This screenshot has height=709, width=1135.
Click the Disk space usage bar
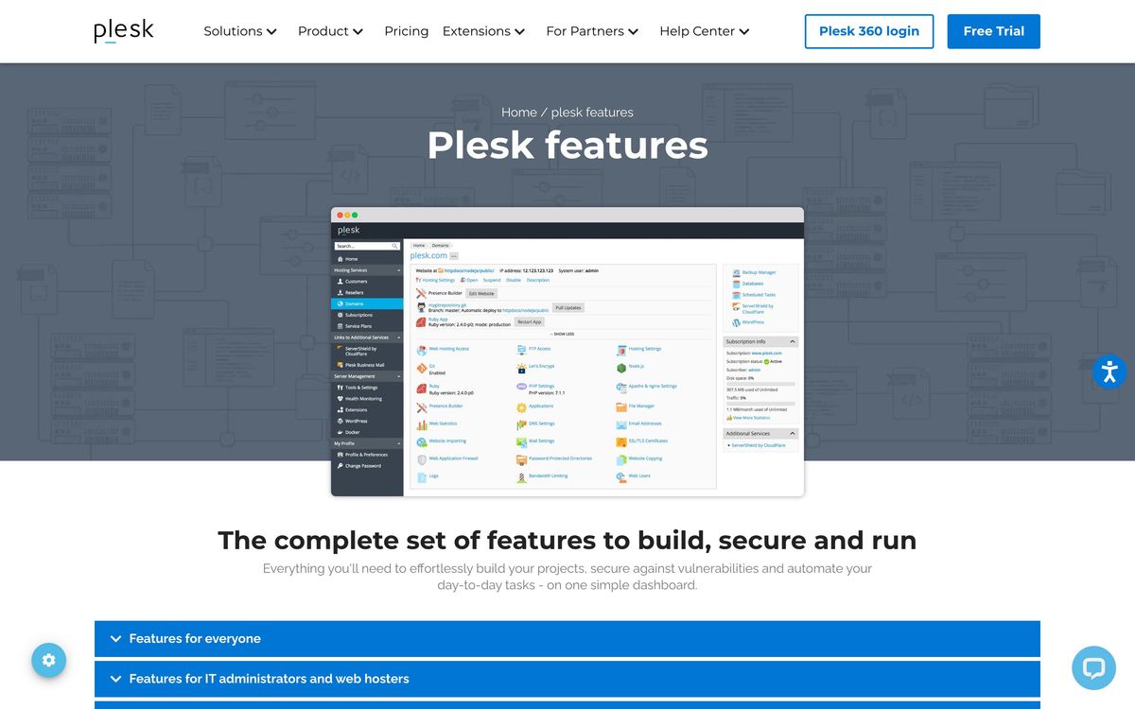pos(760,384)
